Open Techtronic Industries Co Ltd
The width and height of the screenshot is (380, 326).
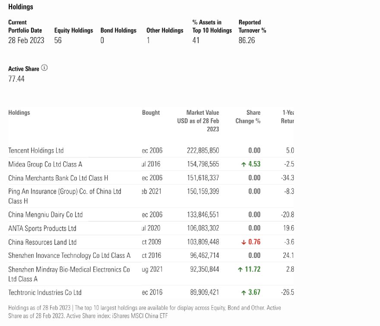coord(45,293)
